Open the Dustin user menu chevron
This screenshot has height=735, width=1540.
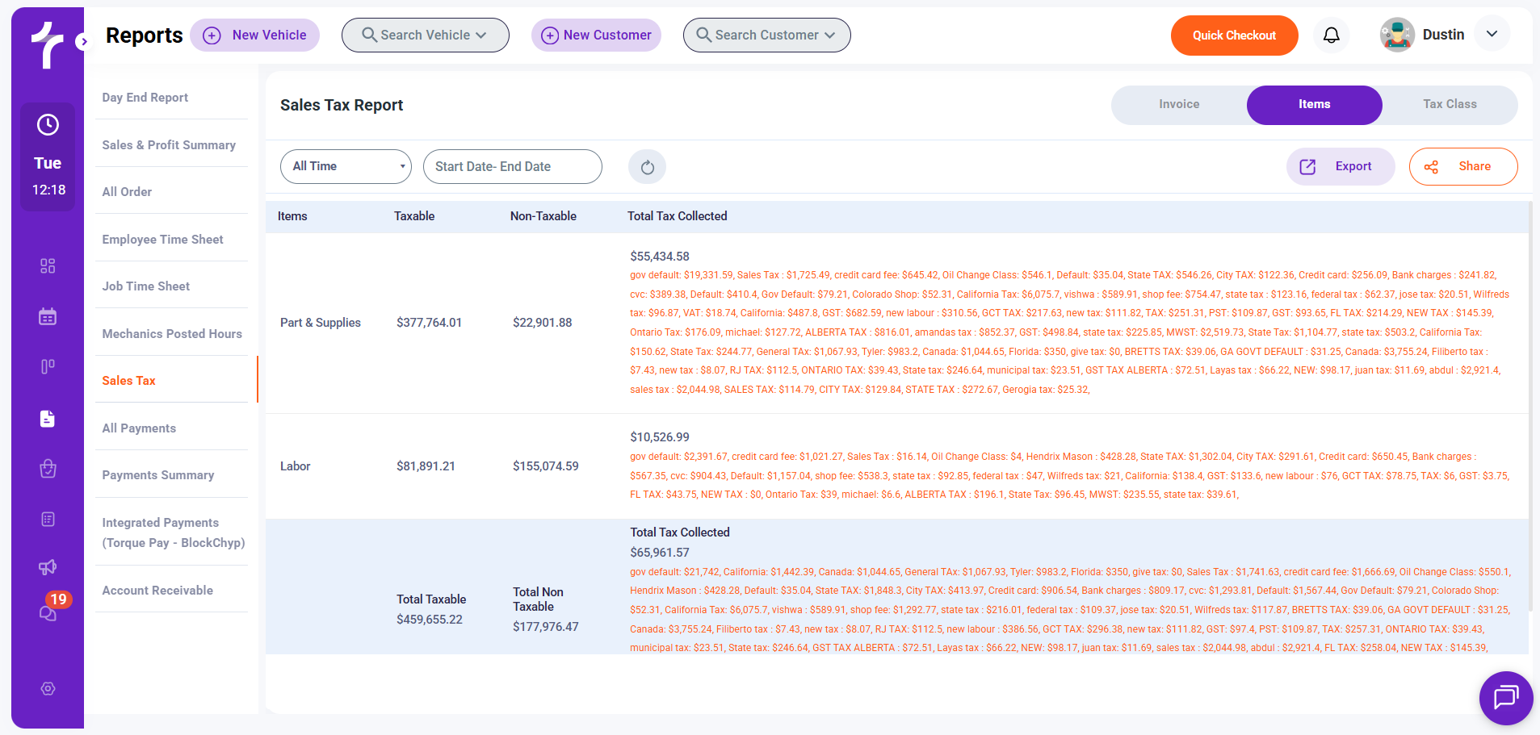1492,35
